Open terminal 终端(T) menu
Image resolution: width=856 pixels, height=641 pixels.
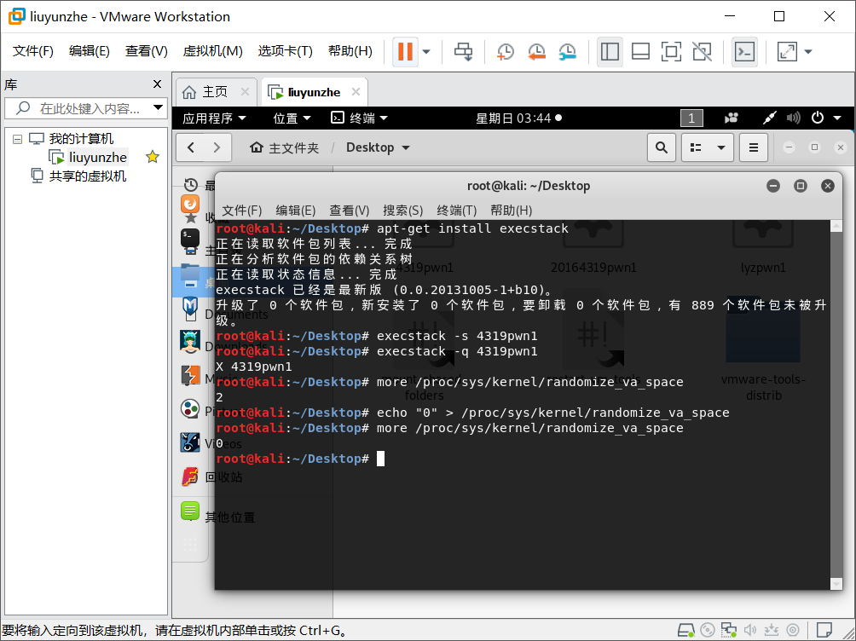click(457, 211)
